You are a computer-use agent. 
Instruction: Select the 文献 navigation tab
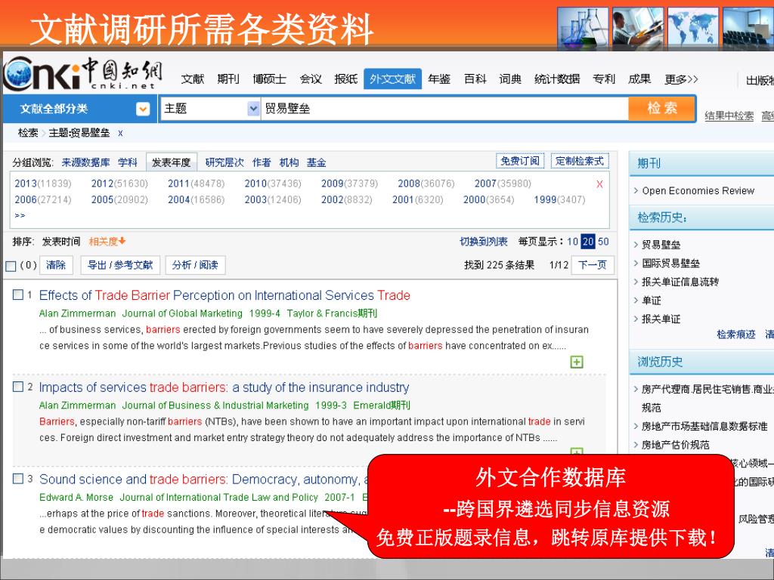tap(192, 79)
